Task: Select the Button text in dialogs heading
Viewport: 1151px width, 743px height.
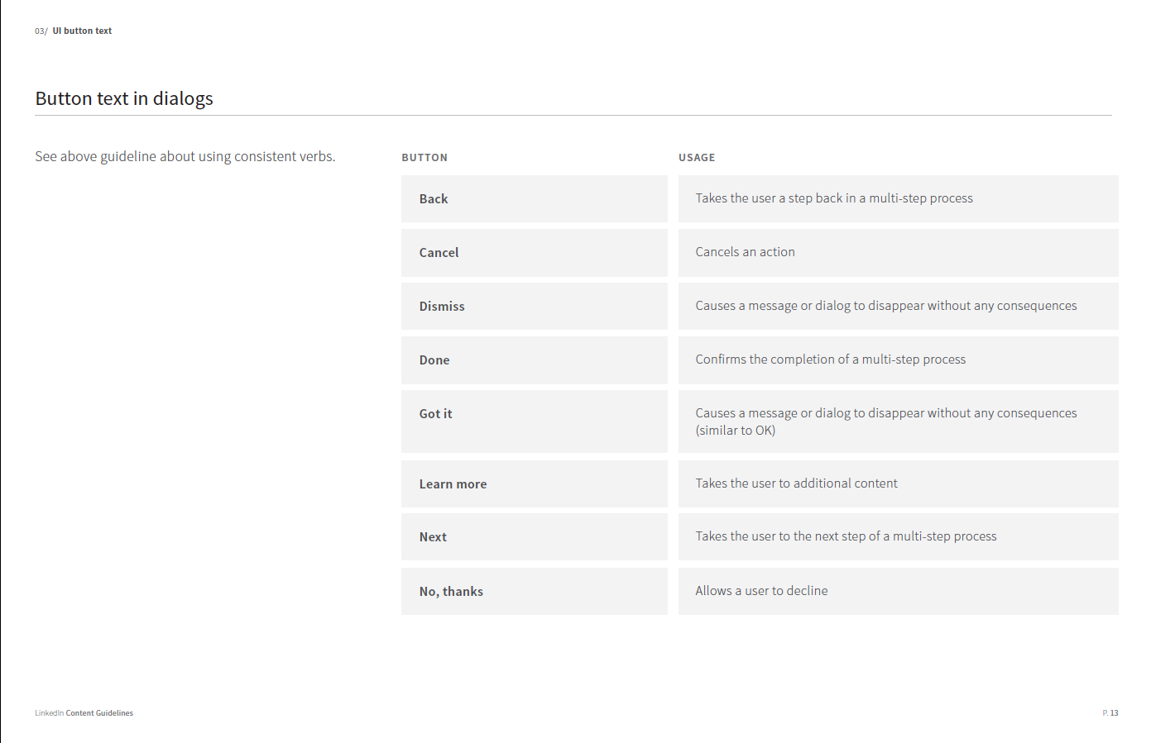Action: click(x=124, y=98)
